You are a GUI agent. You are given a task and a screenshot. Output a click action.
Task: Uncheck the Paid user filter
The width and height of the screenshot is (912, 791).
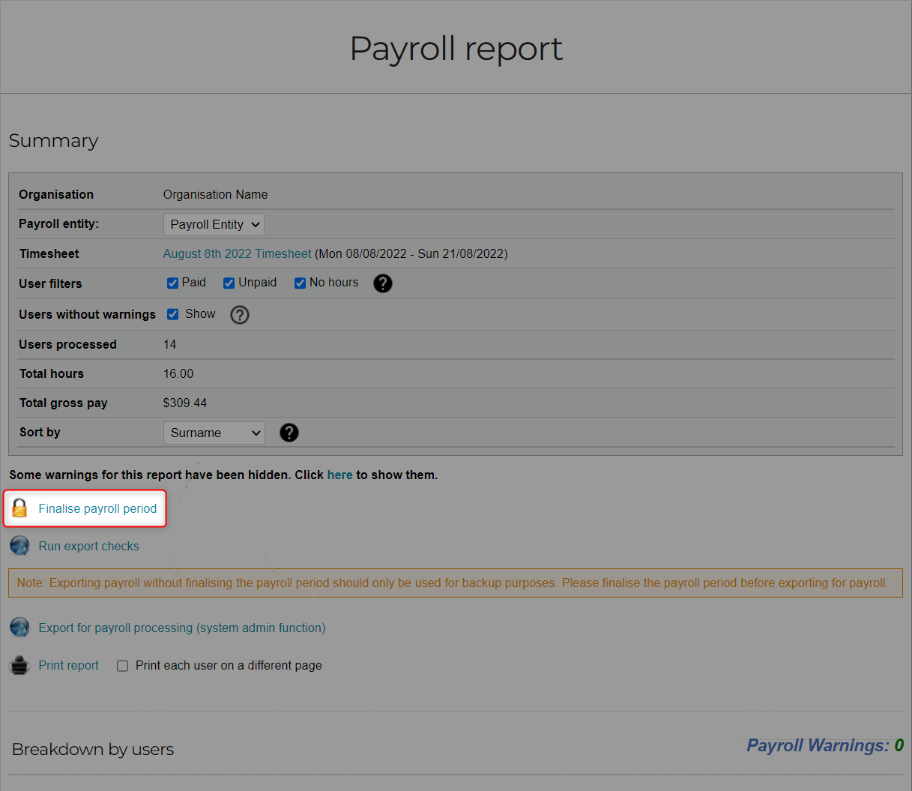tap(172, 283)
